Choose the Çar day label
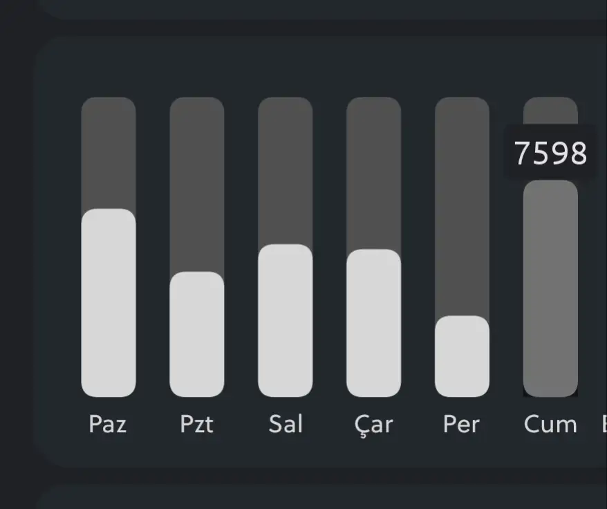Image resolution: width=607 pixels, height=509 pixels. click(x=373, y=424)
